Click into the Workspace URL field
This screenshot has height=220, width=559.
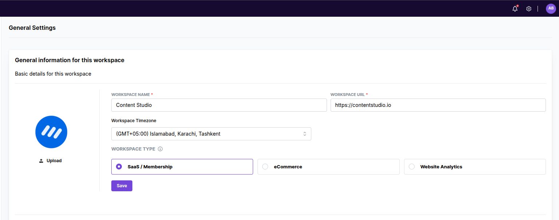pos(438,105)
